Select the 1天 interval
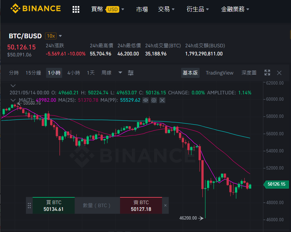The image size is (291, 232). pos(91,73)
